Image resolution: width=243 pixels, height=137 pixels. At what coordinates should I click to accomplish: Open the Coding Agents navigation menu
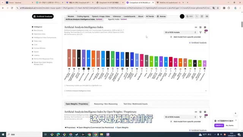(x=83, y=16)
